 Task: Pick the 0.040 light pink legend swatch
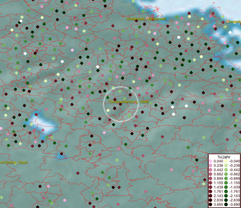[x=210, y=162]
